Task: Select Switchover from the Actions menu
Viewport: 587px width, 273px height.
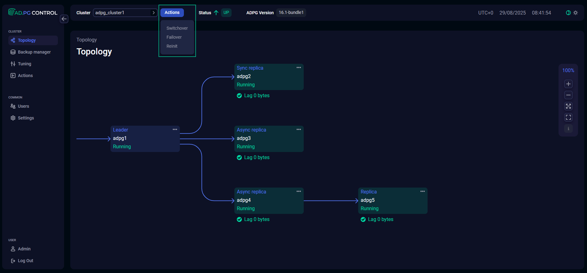Action: click(x=177, y=28)
